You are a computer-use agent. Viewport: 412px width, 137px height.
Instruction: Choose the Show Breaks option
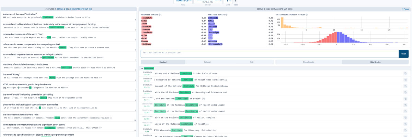coord(308,62)
